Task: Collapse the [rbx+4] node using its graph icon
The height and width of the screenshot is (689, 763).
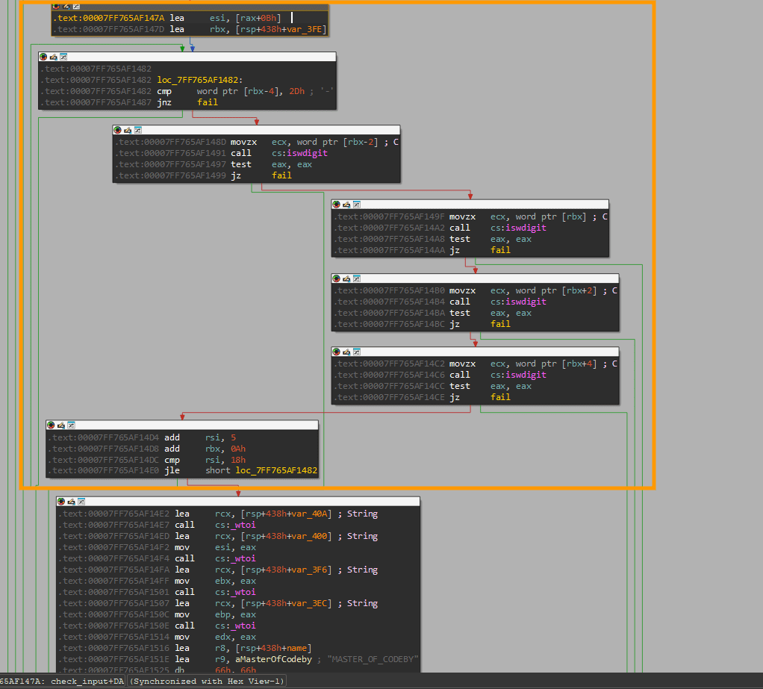Action: [x=356, y=351]
